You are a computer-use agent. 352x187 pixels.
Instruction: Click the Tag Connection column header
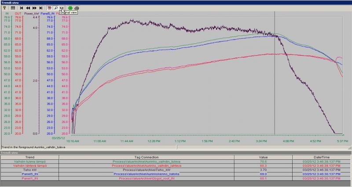[x=147, y=157]
